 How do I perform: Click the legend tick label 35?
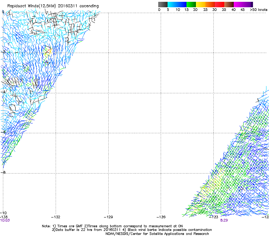point(224,10)
